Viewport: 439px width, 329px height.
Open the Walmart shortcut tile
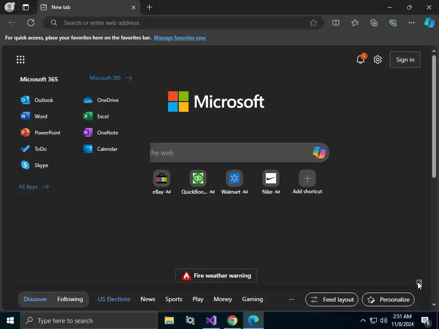pyautogui.click(x=235, y=182)
